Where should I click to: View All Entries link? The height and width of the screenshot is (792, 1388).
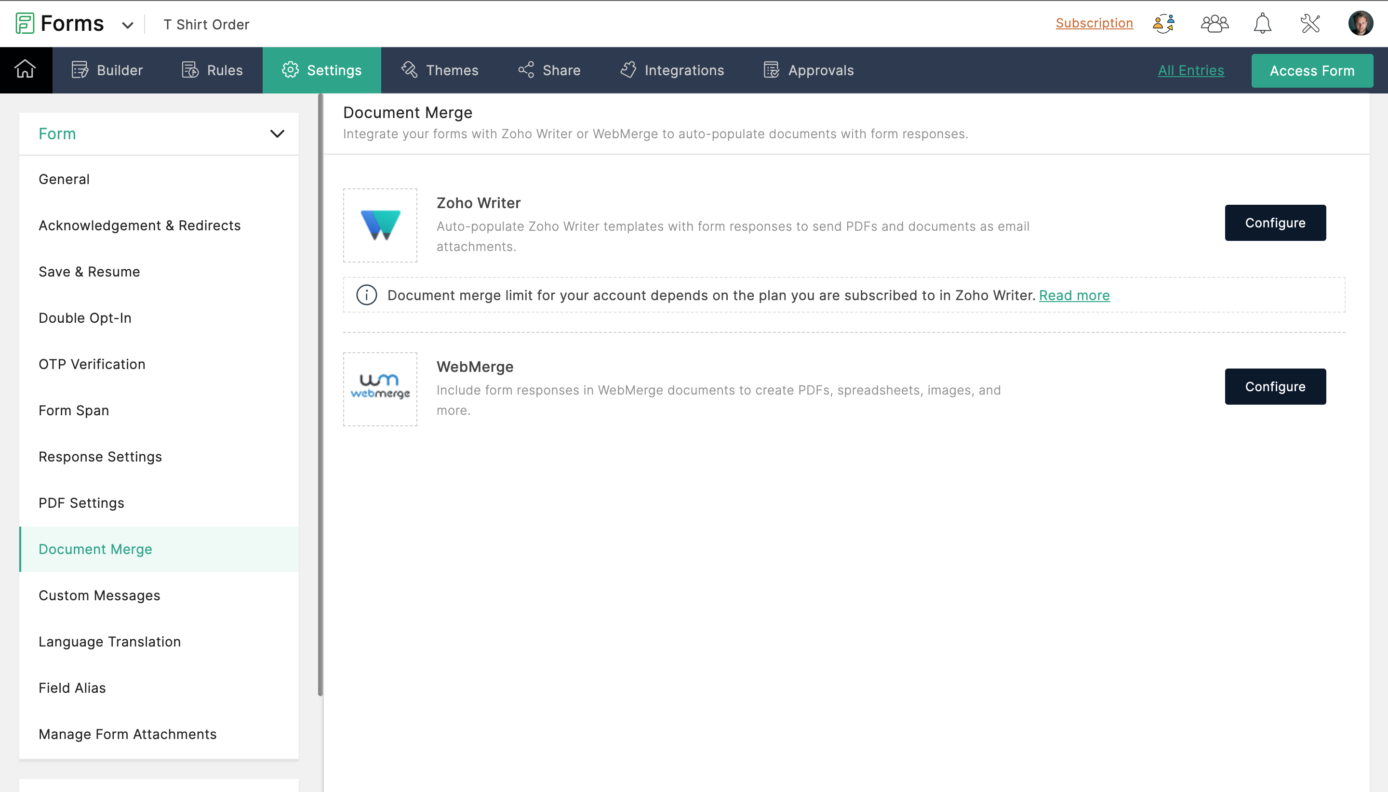click(x=1191, y=70)
